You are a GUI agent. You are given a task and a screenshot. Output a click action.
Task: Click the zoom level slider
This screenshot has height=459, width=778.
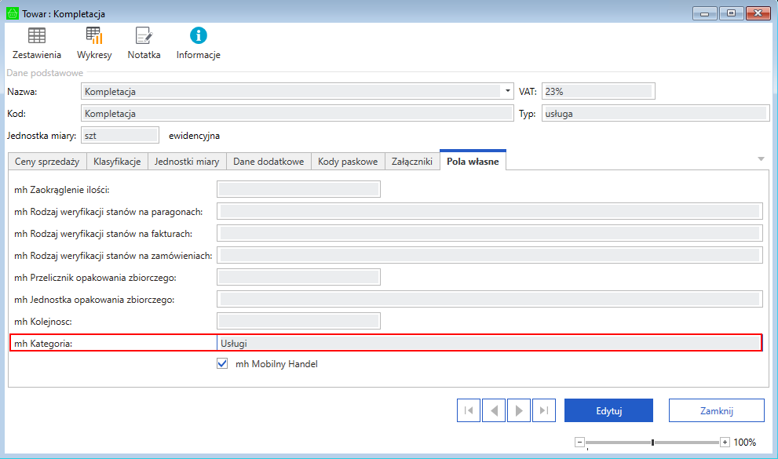tap(652, 443)
